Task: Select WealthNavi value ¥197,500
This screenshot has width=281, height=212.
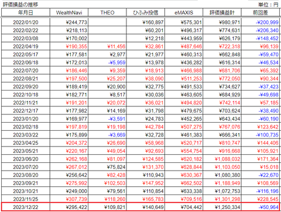Action: (x=77, y=79)
